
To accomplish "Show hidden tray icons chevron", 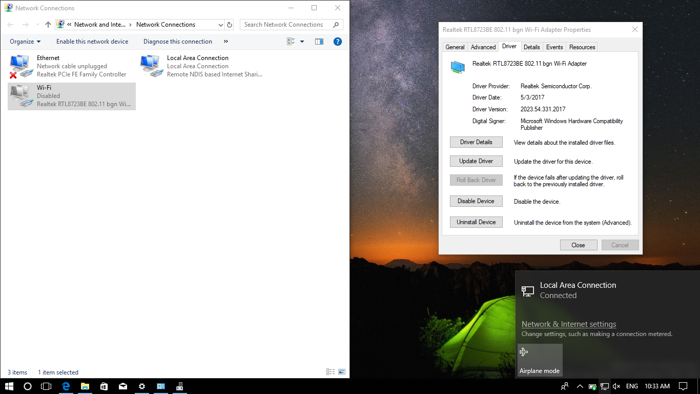I will pos(580,386).
